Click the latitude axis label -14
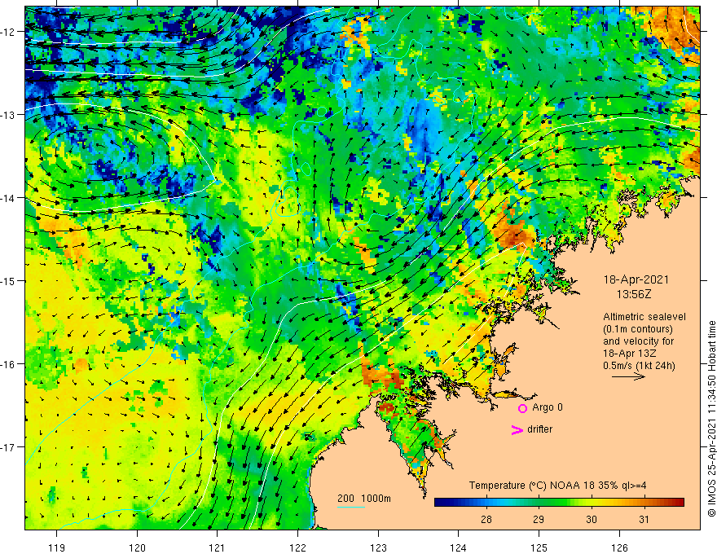This screenshot has height=554, width=717. [x=8, y=198]
